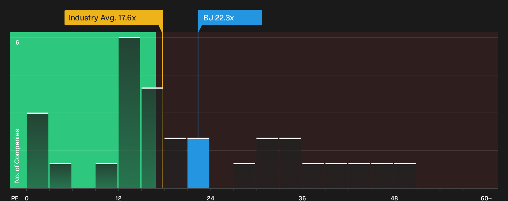Click the x-axis label 48
Image resolution: width=508 pixels, height=201 pixels.
pos(394,198)
